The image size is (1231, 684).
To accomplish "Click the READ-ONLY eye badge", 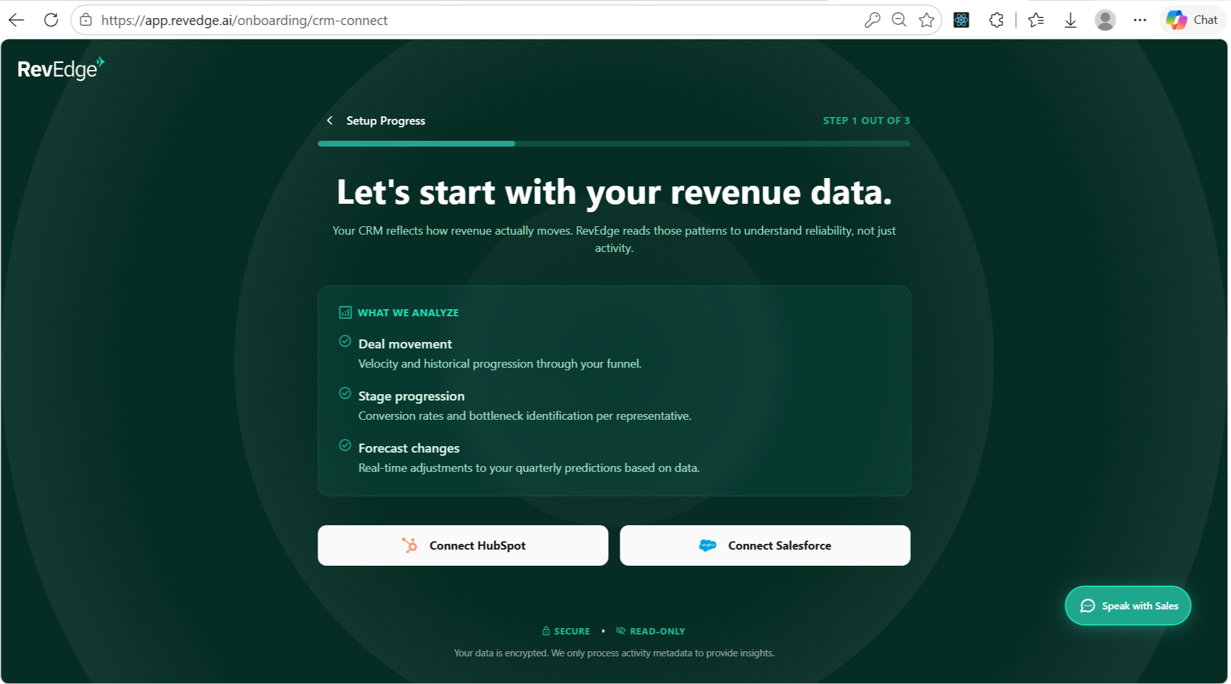I will coord(651,631).
